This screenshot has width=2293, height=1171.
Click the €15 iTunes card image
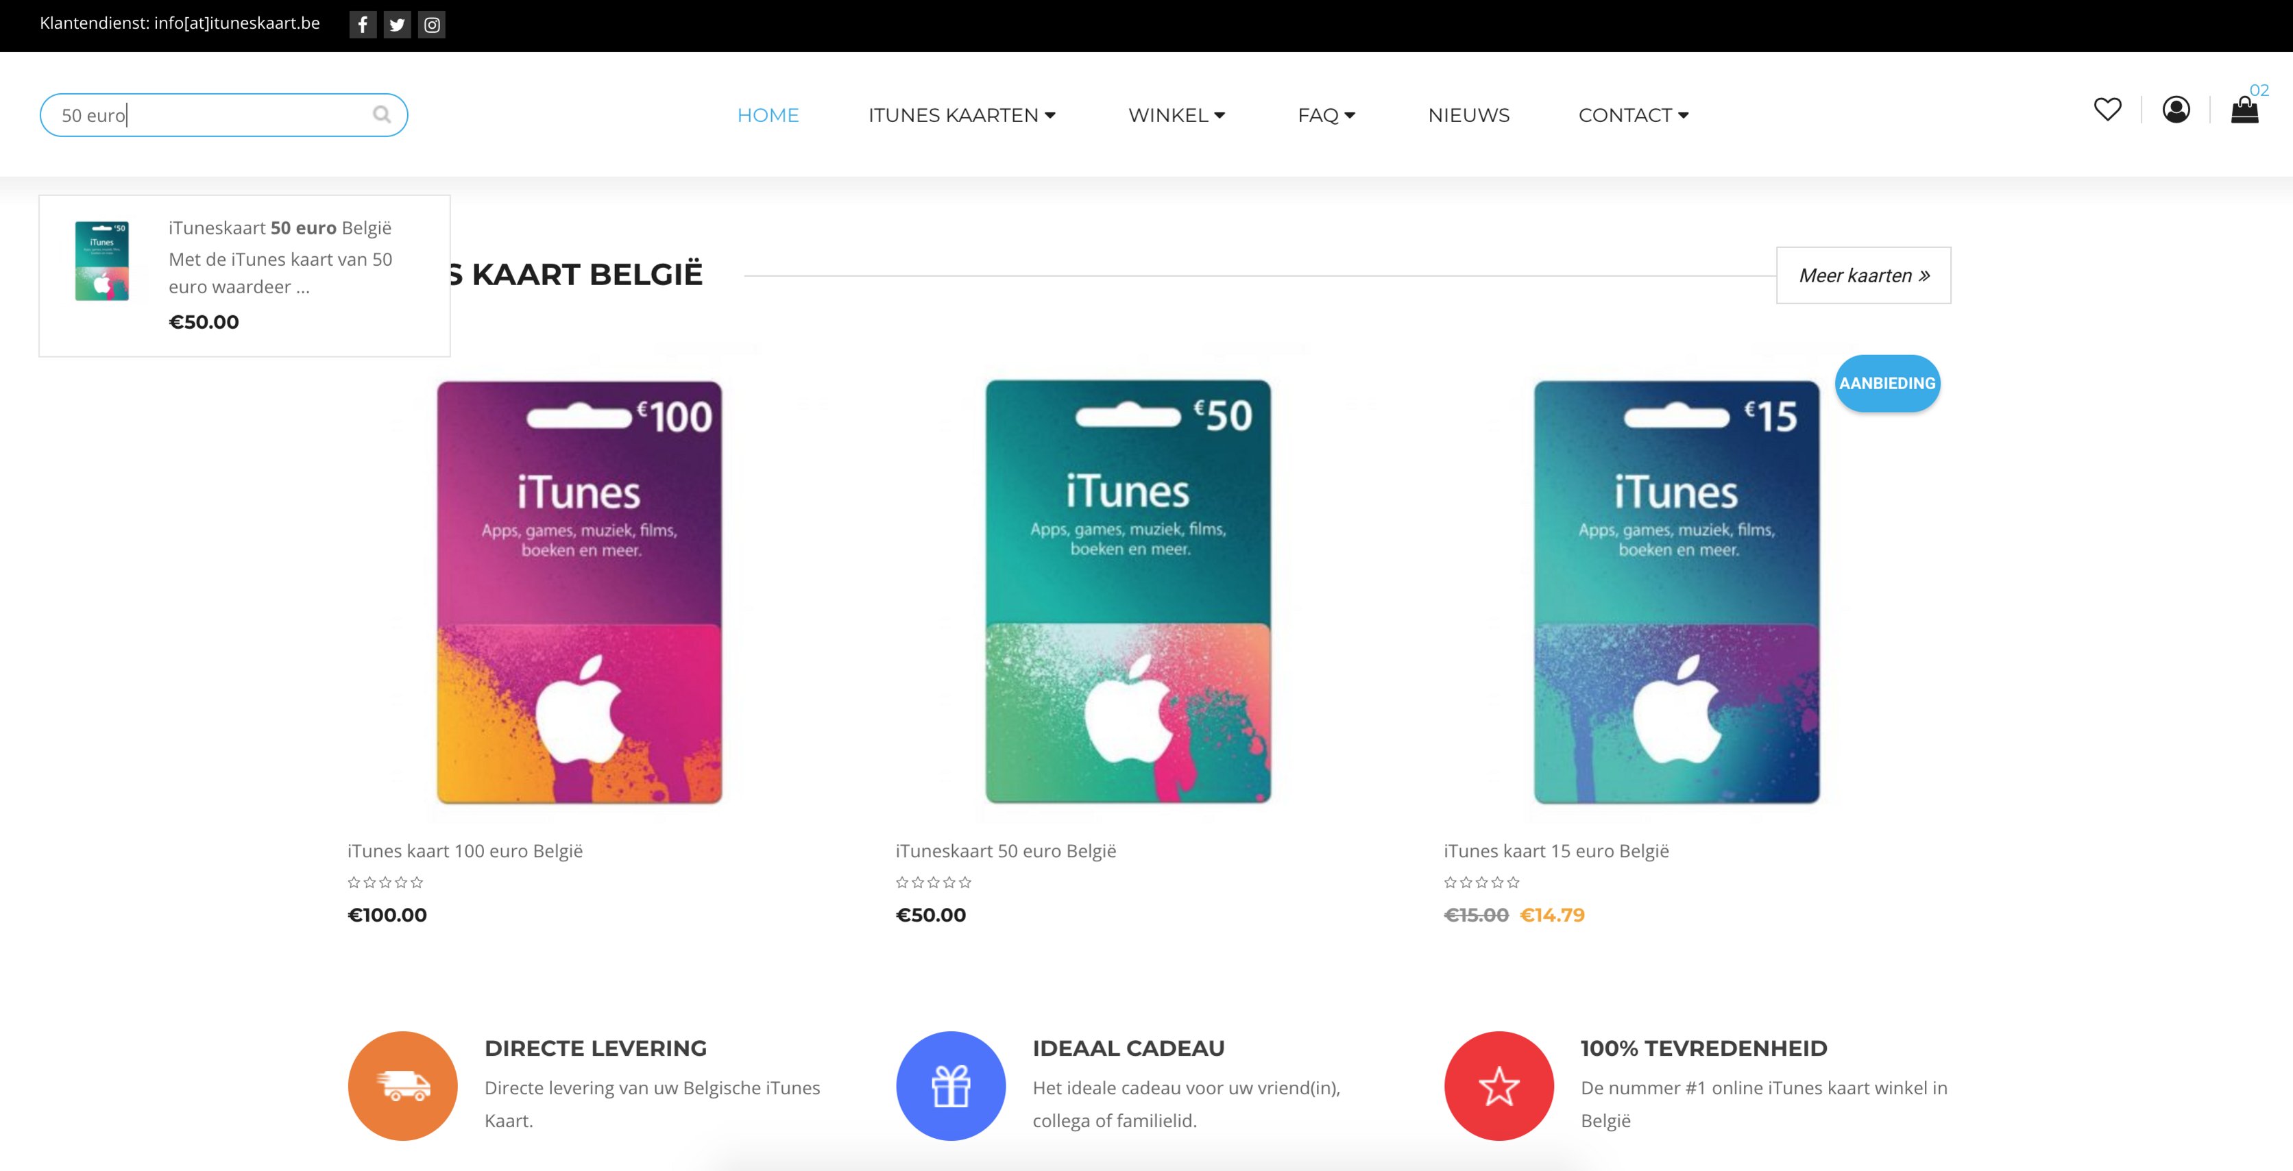tap(1676, 592)
